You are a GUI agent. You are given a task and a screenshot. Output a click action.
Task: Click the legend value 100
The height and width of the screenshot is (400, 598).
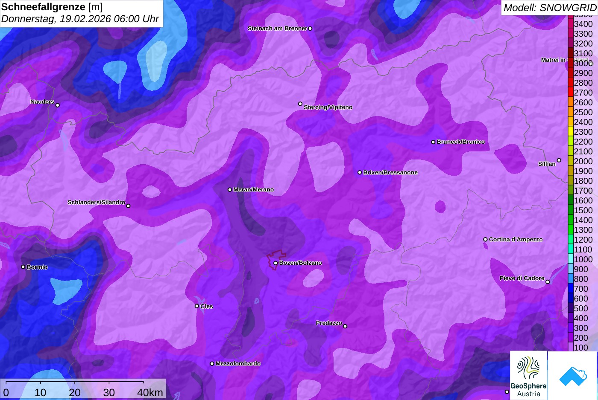tap(581, 348)
